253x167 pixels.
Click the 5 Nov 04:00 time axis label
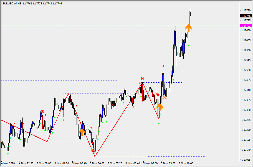[x=97, y=163]
